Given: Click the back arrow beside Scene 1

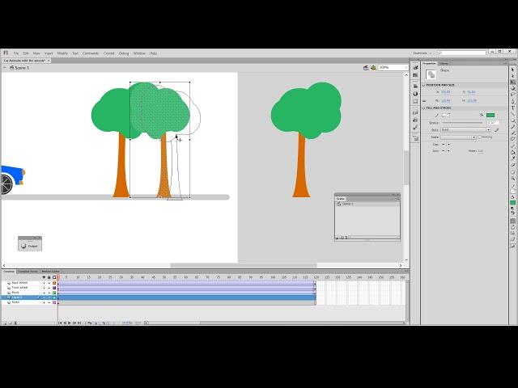Looking at the screenshot, I should 5,68.
